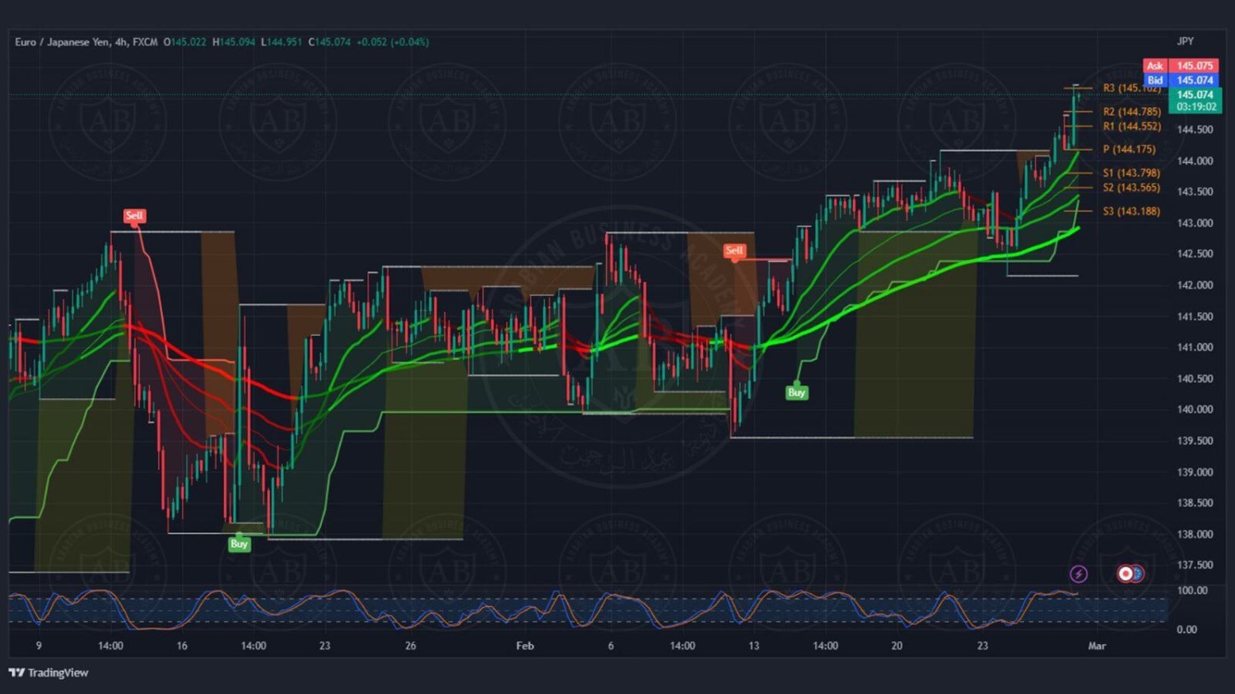The width and height of the screenshot is (1235, 694).
Task: Open the EU flag event marker behind Japan flag
Action: (x=1139, y=574)
